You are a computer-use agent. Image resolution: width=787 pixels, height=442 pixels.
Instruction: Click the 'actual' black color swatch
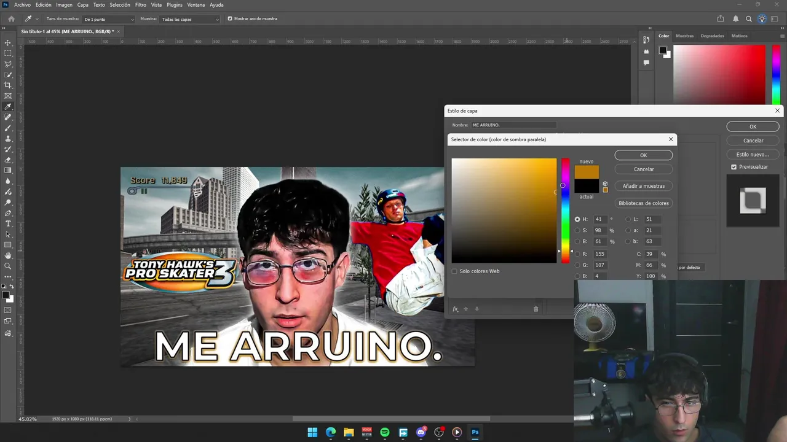[x=587, y=186]
